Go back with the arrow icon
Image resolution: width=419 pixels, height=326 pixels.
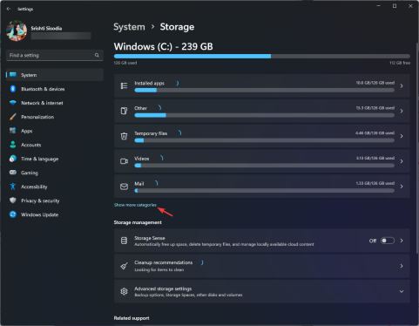click(x=9, y=9)
